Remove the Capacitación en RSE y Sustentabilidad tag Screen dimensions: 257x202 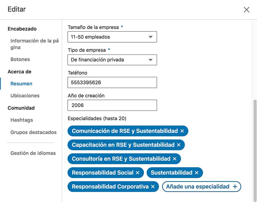tap(179, 145)
